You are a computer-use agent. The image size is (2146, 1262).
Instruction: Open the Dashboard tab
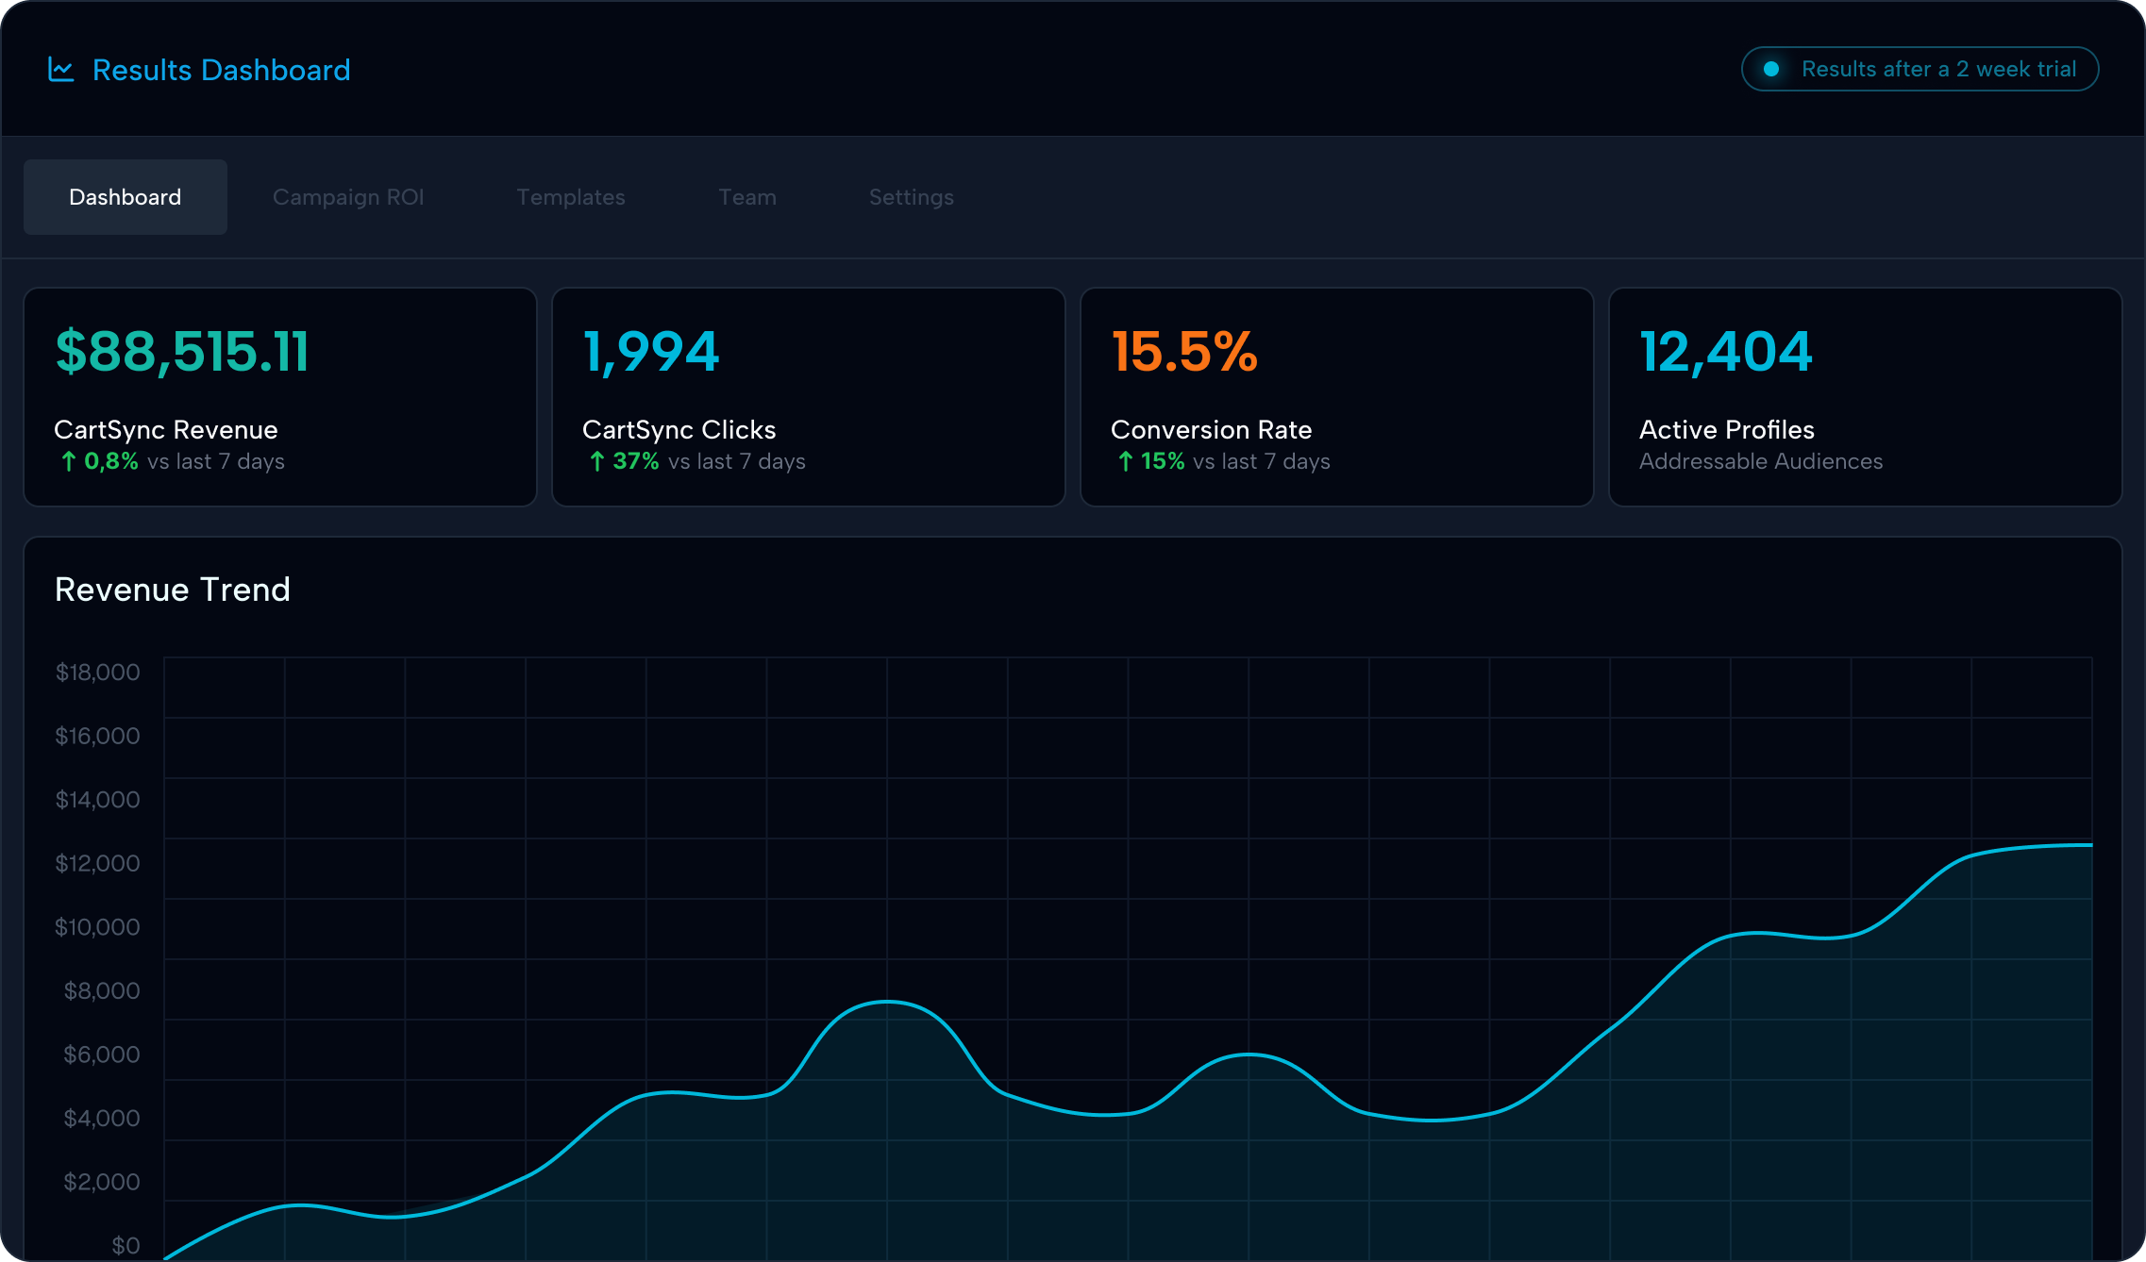pos(126,197)
